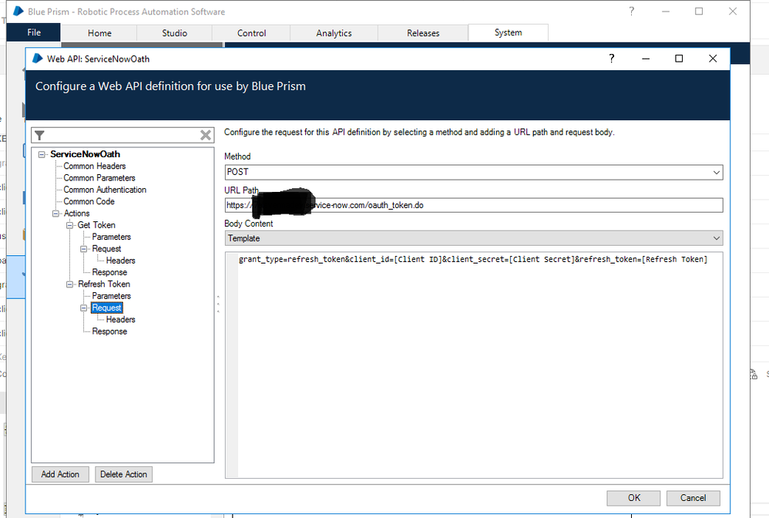Collapse Get Token's Request node

tap(84, 249)
